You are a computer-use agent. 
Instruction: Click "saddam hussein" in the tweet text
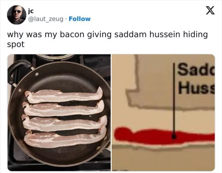tap(147, 35)
